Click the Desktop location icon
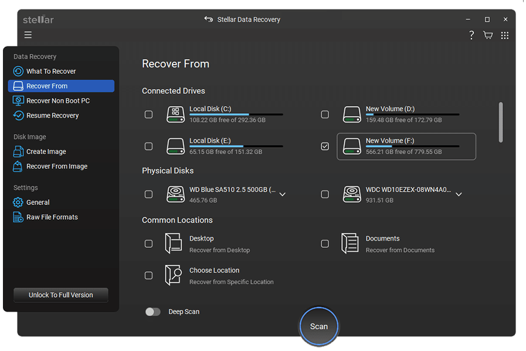Screen dimensions: 526x351 click(174, 244)
